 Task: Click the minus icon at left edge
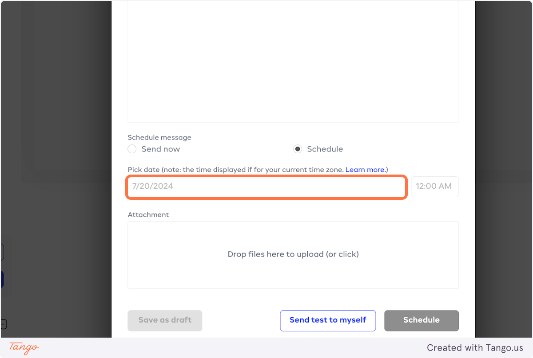coord(3,324)
